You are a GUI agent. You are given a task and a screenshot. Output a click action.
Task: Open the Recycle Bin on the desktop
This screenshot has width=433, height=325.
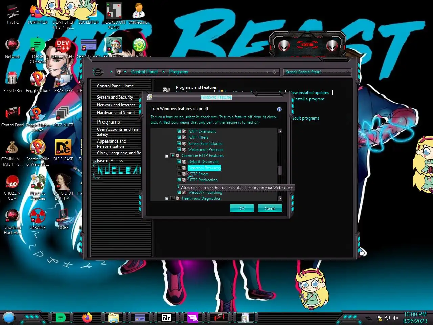point(13,82)
